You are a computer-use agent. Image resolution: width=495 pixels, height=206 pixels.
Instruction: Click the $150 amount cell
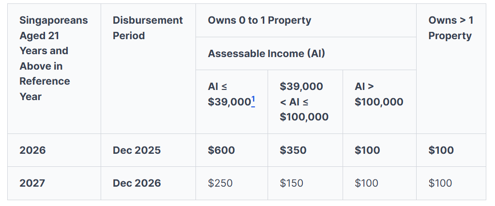click(291, 183)
